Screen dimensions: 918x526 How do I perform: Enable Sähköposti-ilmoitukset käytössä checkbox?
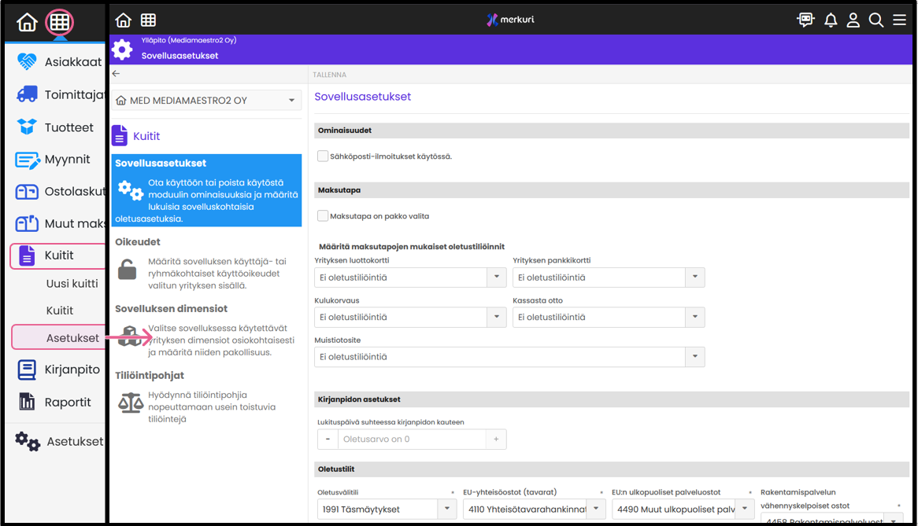[323, 156]
